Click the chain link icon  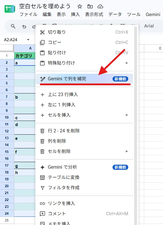pos(42,204)
